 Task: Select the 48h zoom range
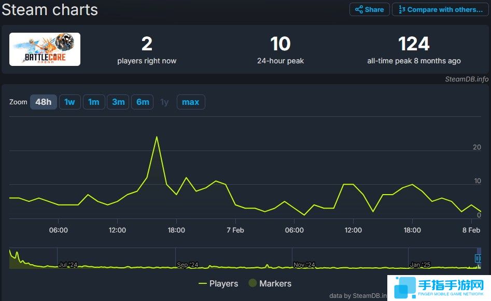[x=43, y=102]
